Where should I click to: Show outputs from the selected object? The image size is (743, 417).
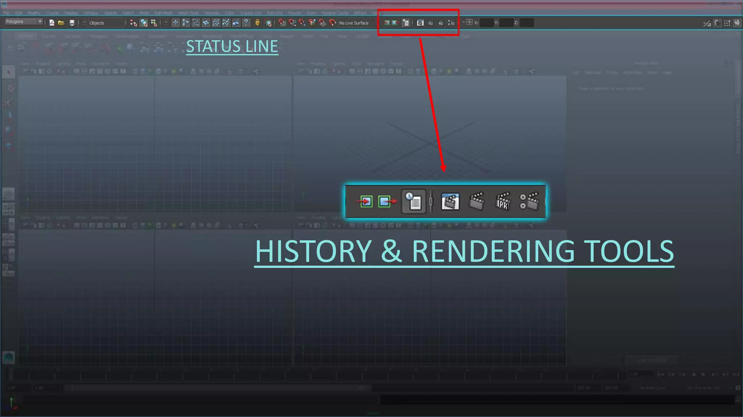coord(395,23)
